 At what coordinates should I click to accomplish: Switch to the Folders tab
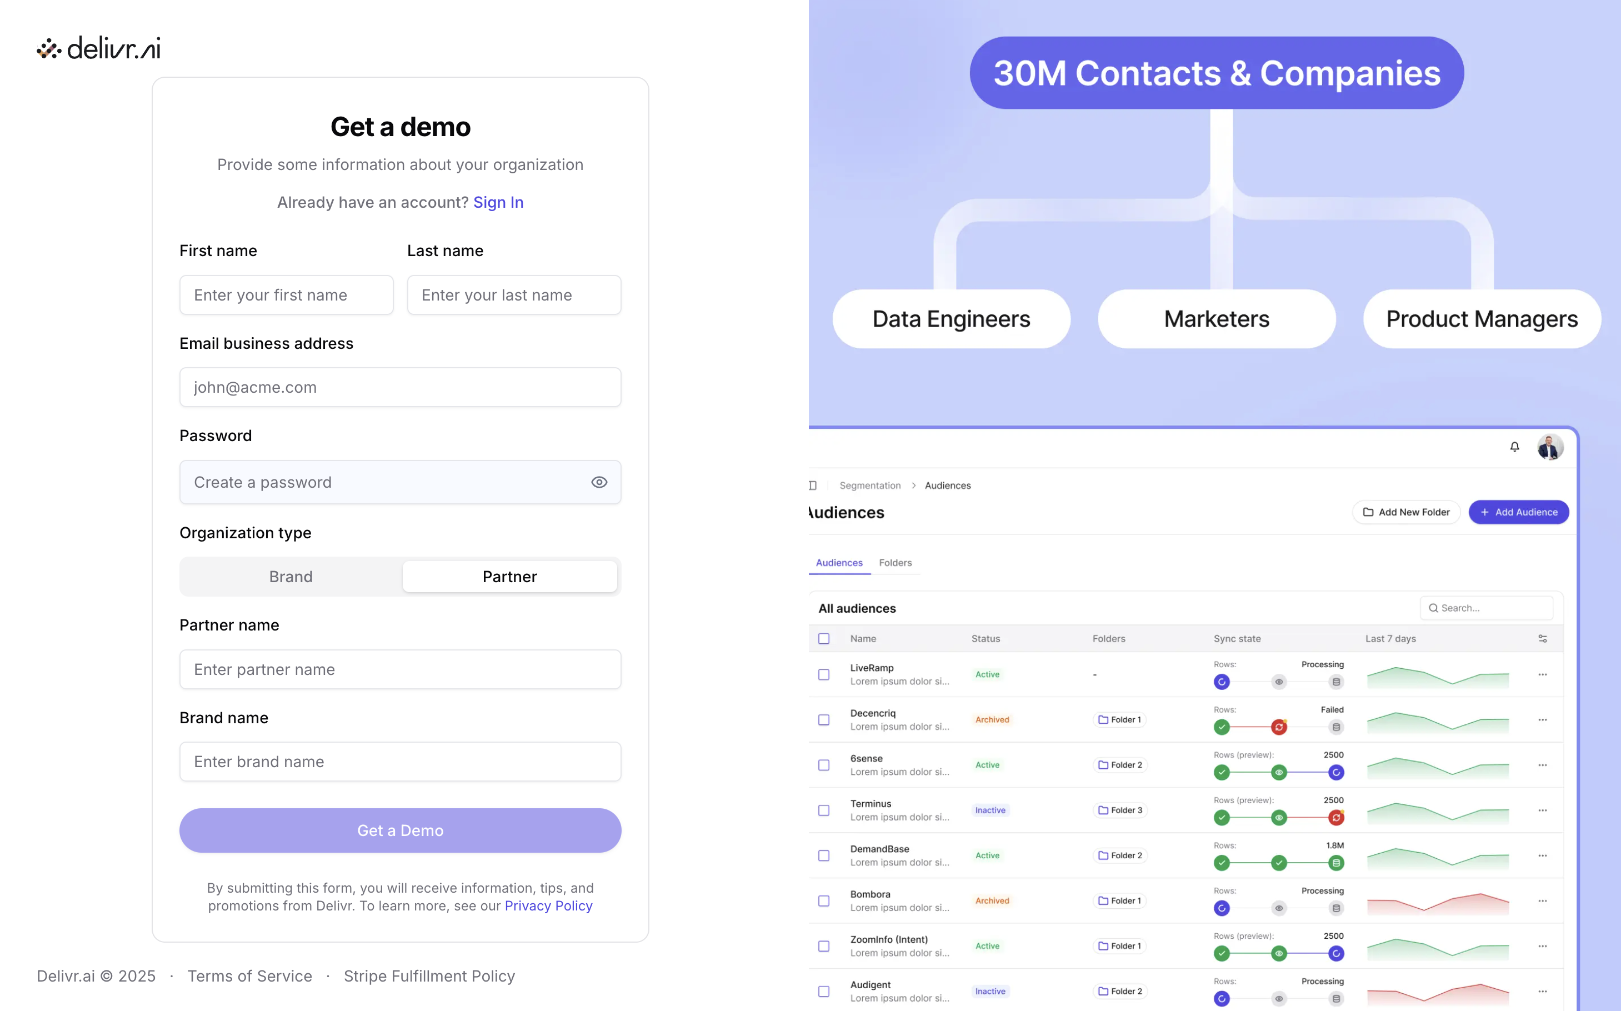[895, 562]
